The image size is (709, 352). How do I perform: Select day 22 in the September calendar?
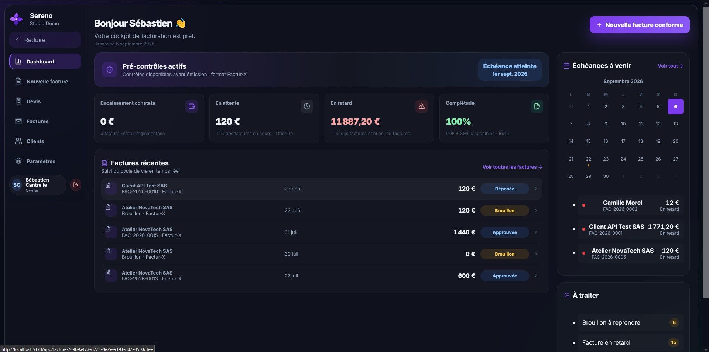(x=588, y=159)
